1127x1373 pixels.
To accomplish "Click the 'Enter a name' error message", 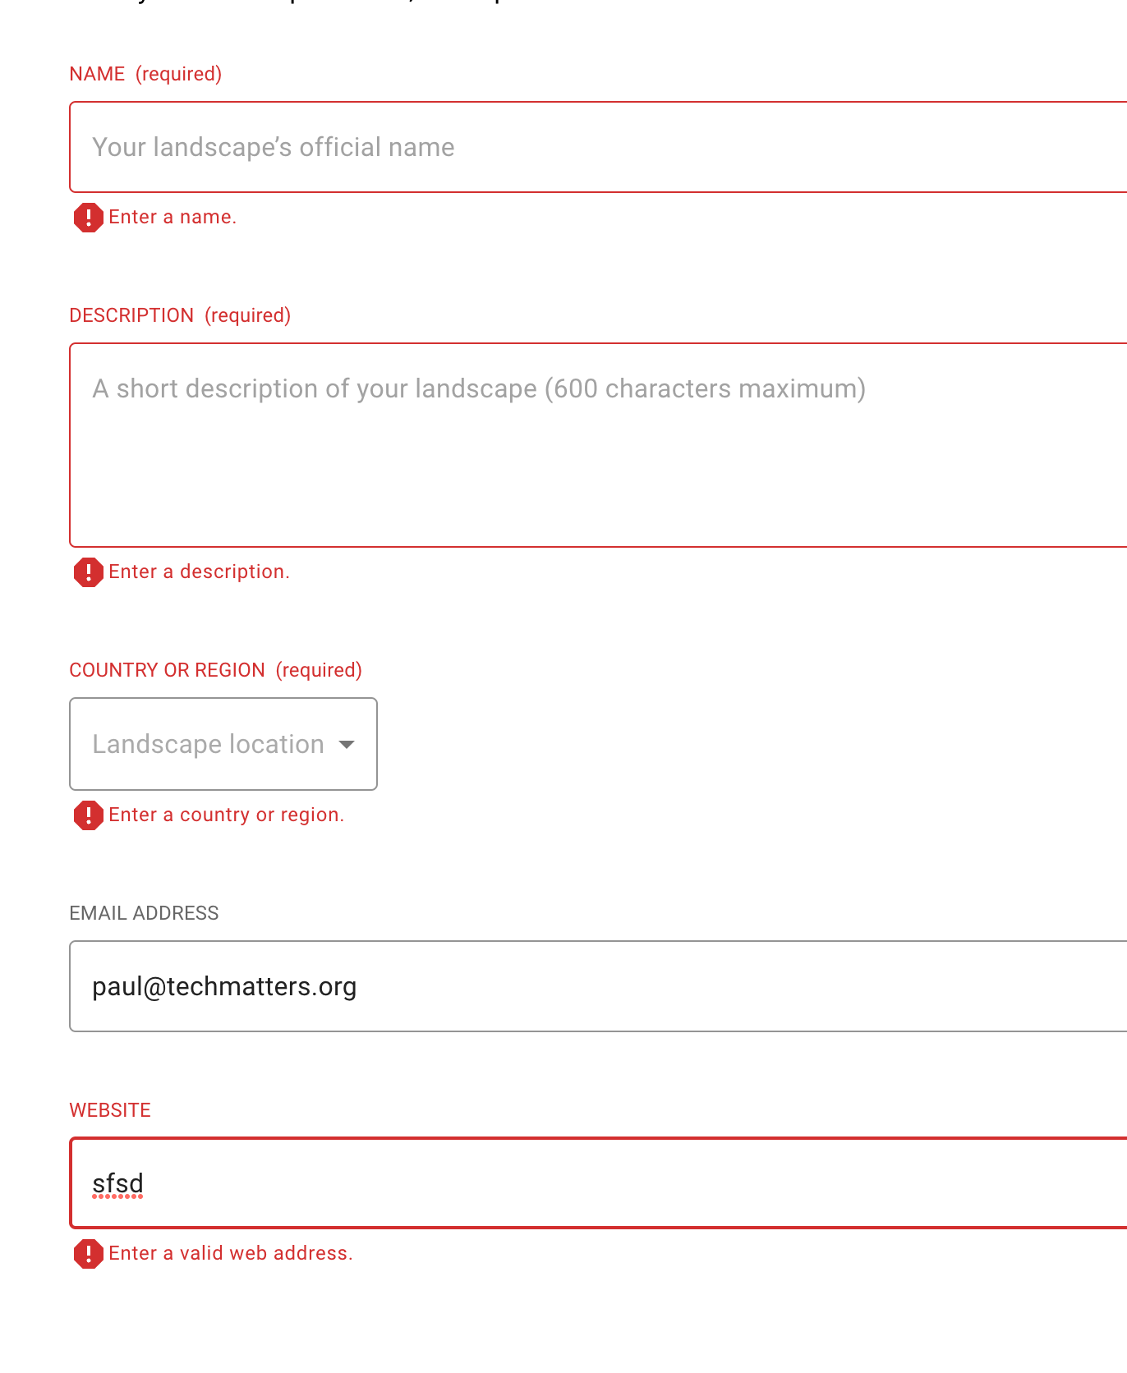I will 172,217.
